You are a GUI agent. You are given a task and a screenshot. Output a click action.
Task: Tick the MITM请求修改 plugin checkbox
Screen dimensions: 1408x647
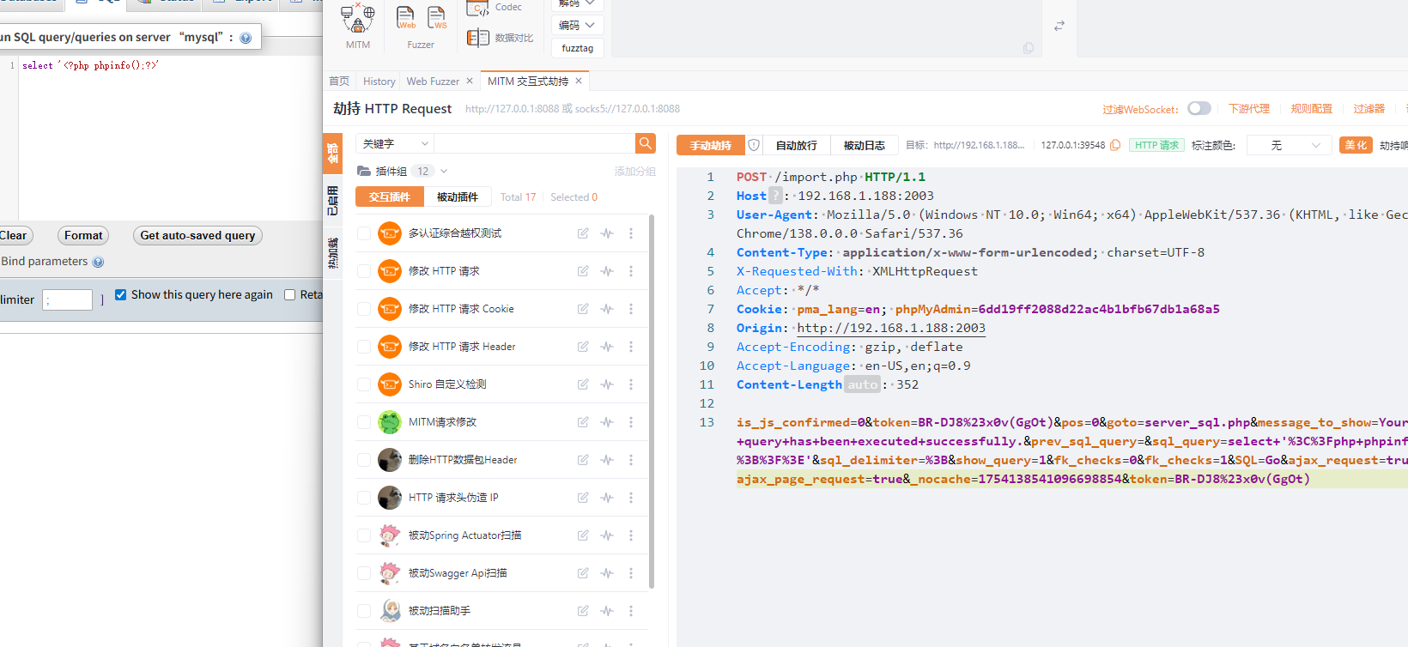[x=364, y=422]
